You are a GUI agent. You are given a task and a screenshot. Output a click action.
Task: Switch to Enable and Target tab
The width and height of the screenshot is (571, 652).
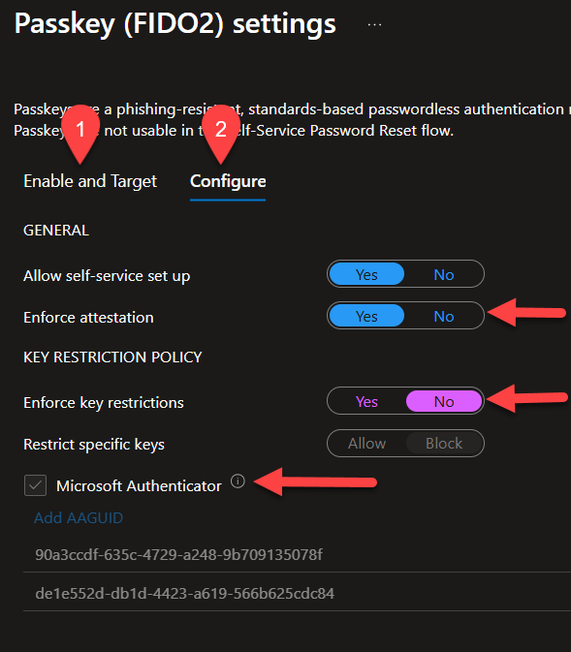click(90, 181)
